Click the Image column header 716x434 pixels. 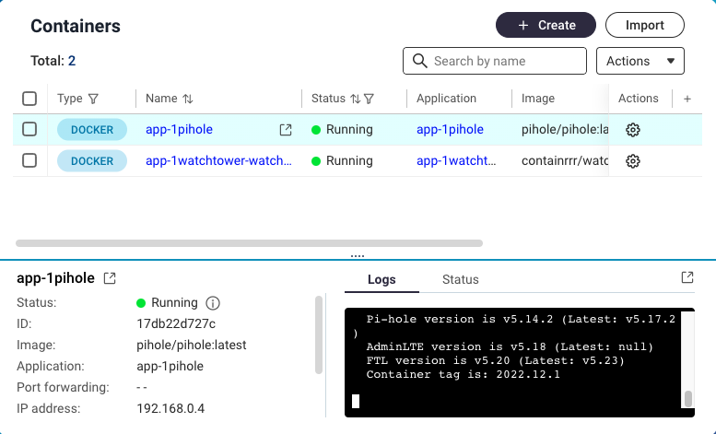pyautogui.click(x=538, y=99)
